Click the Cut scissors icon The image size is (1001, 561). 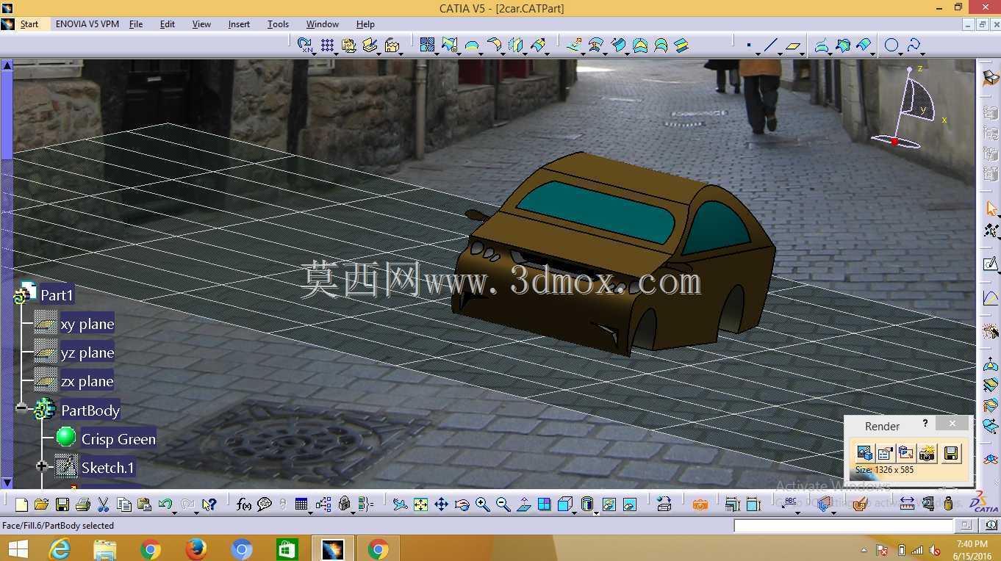pos(104,504)
